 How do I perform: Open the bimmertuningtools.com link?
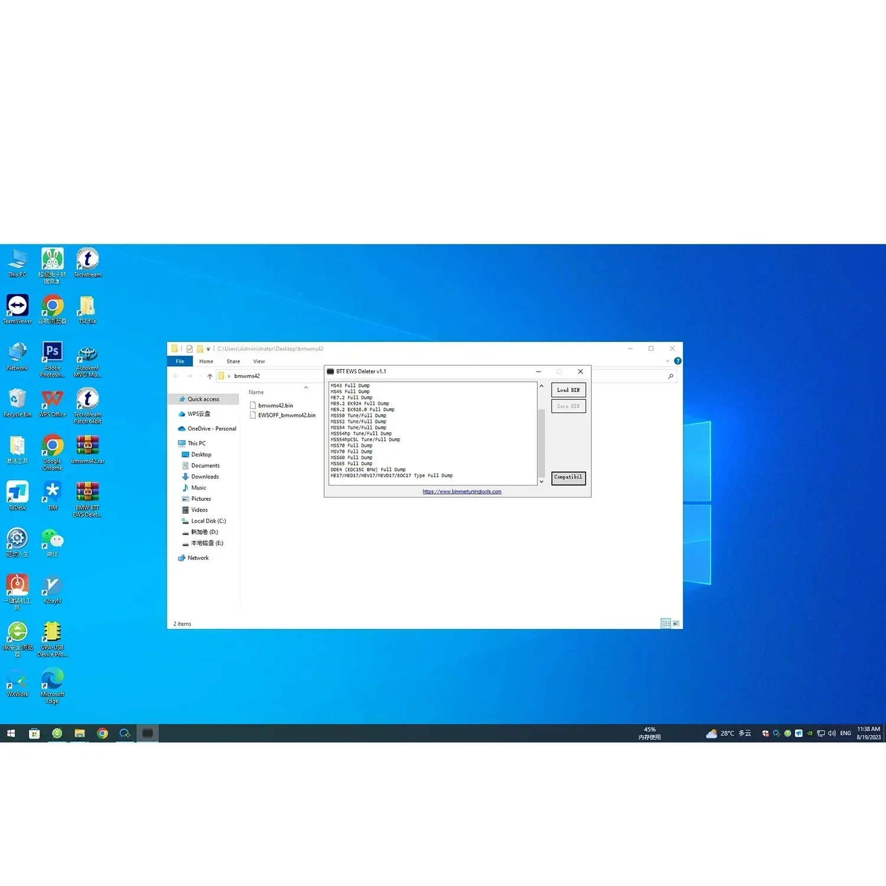point(462,491)
